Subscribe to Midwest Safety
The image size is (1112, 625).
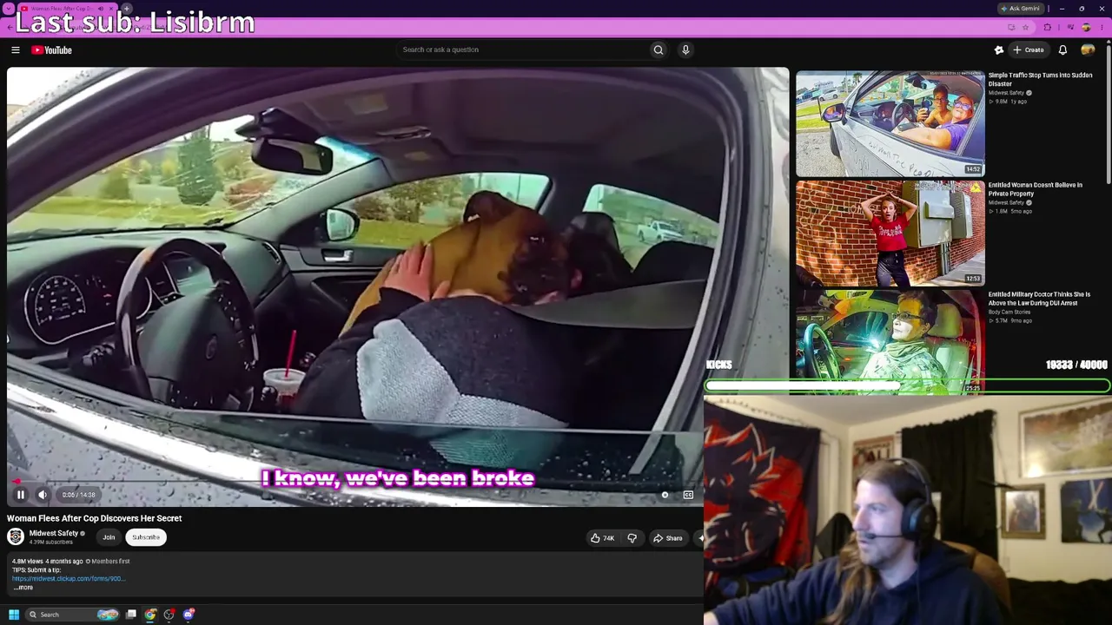point(146,537)
